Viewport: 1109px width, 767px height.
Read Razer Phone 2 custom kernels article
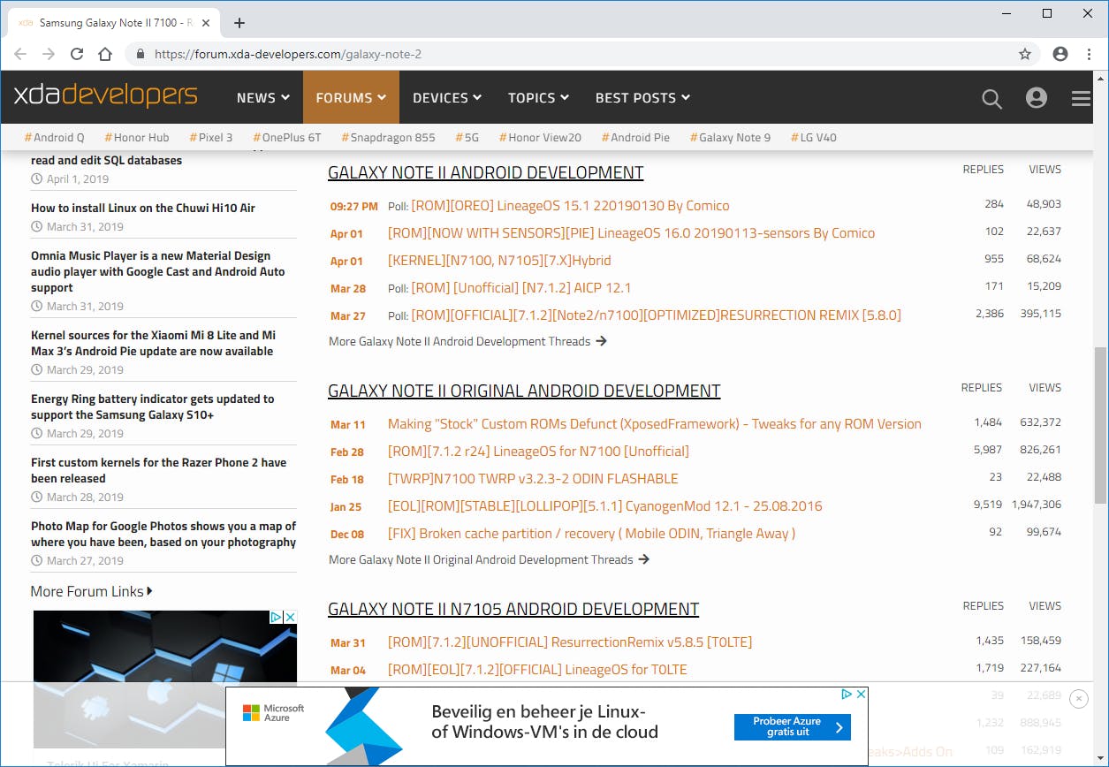point(159,470)
